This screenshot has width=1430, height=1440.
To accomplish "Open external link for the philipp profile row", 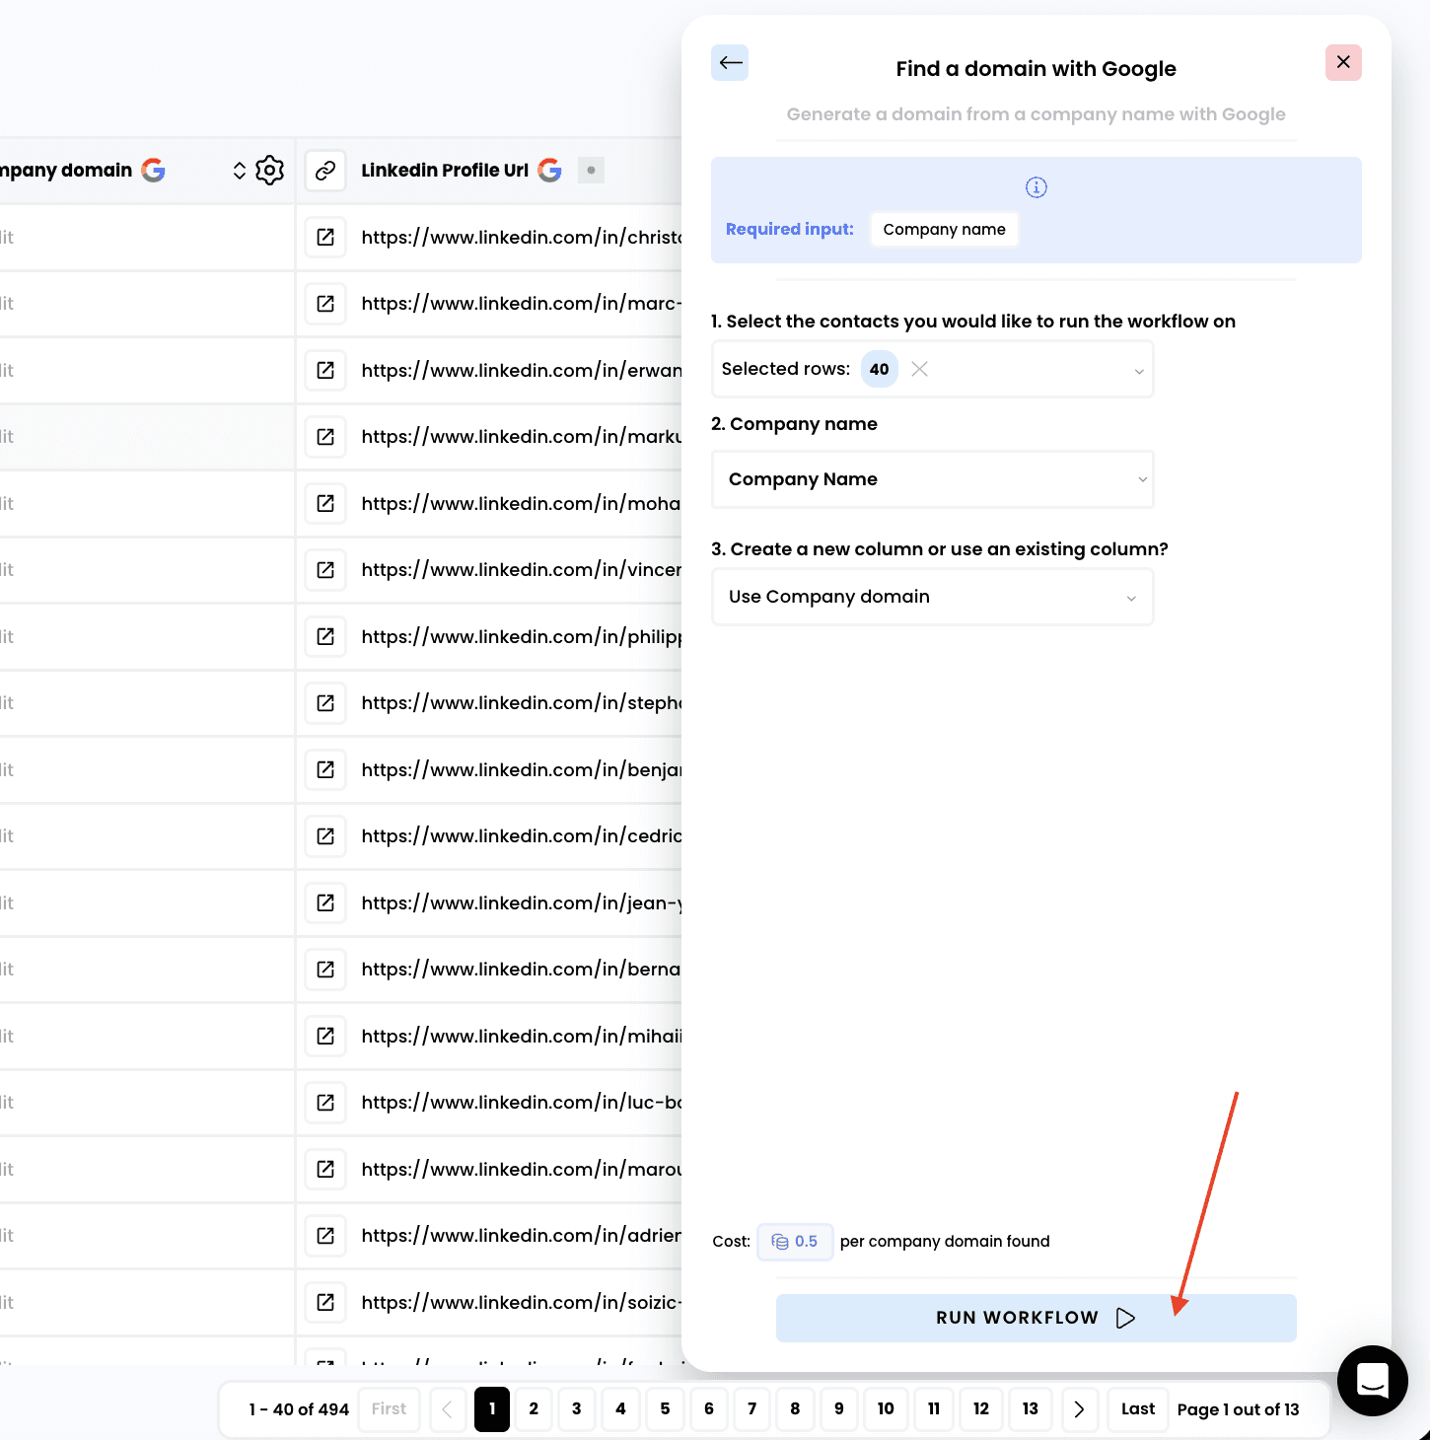I will (x=325, y=636).
